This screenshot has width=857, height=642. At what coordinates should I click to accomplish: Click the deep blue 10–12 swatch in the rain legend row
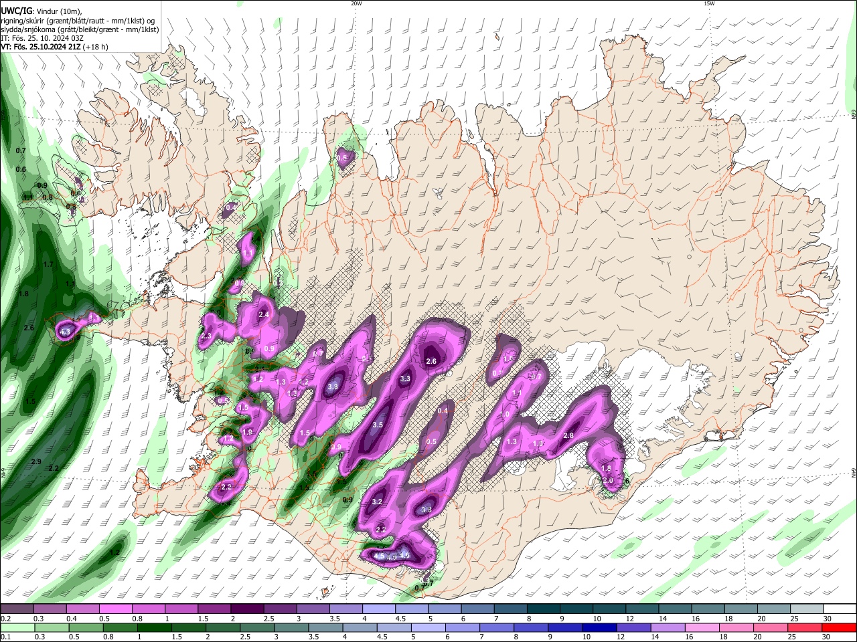coord(601,627)
